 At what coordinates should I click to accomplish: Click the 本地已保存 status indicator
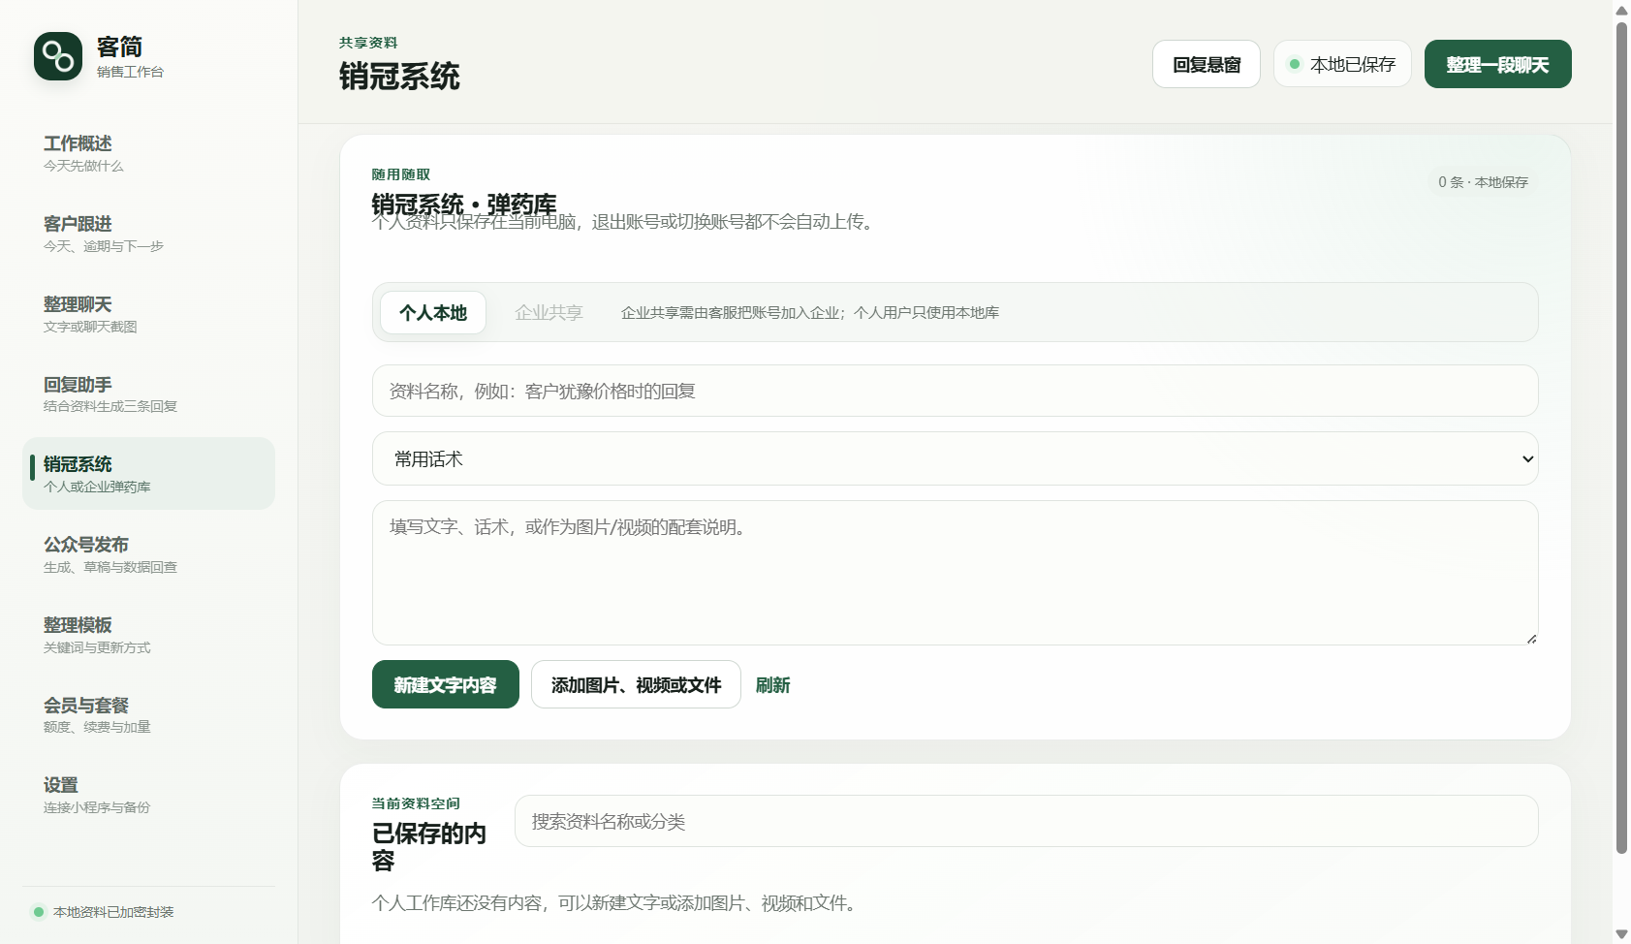pyautogui.click(x=1342, y=64)
